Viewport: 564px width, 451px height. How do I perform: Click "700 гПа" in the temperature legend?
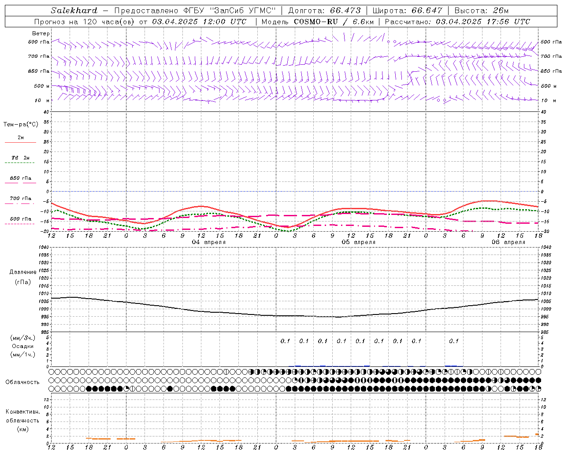click(x=21, y=199)
